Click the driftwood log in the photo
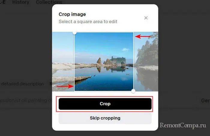This screenshot has width=210, height=136. tap(82, 78)
